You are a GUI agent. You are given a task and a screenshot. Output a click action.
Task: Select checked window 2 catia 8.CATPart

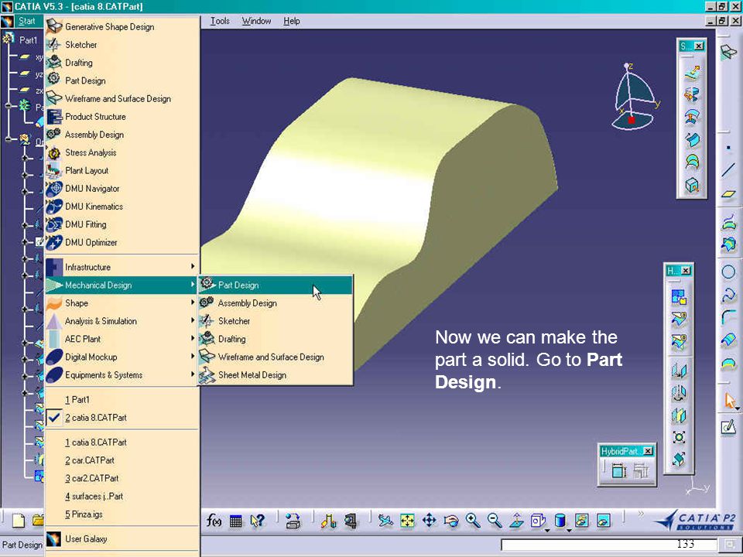(x=122, y=418)
